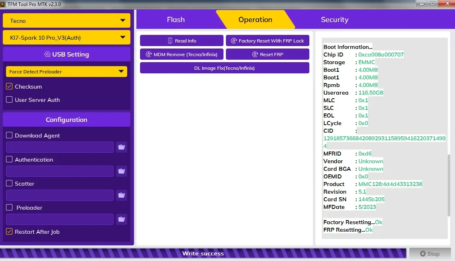455x261 pixels.
Task: Close the TFM Tool Pro window
Action: (447, 4)
